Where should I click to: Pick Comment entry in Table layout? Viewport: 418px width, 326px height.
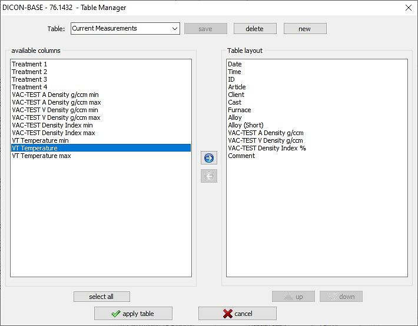241,156
